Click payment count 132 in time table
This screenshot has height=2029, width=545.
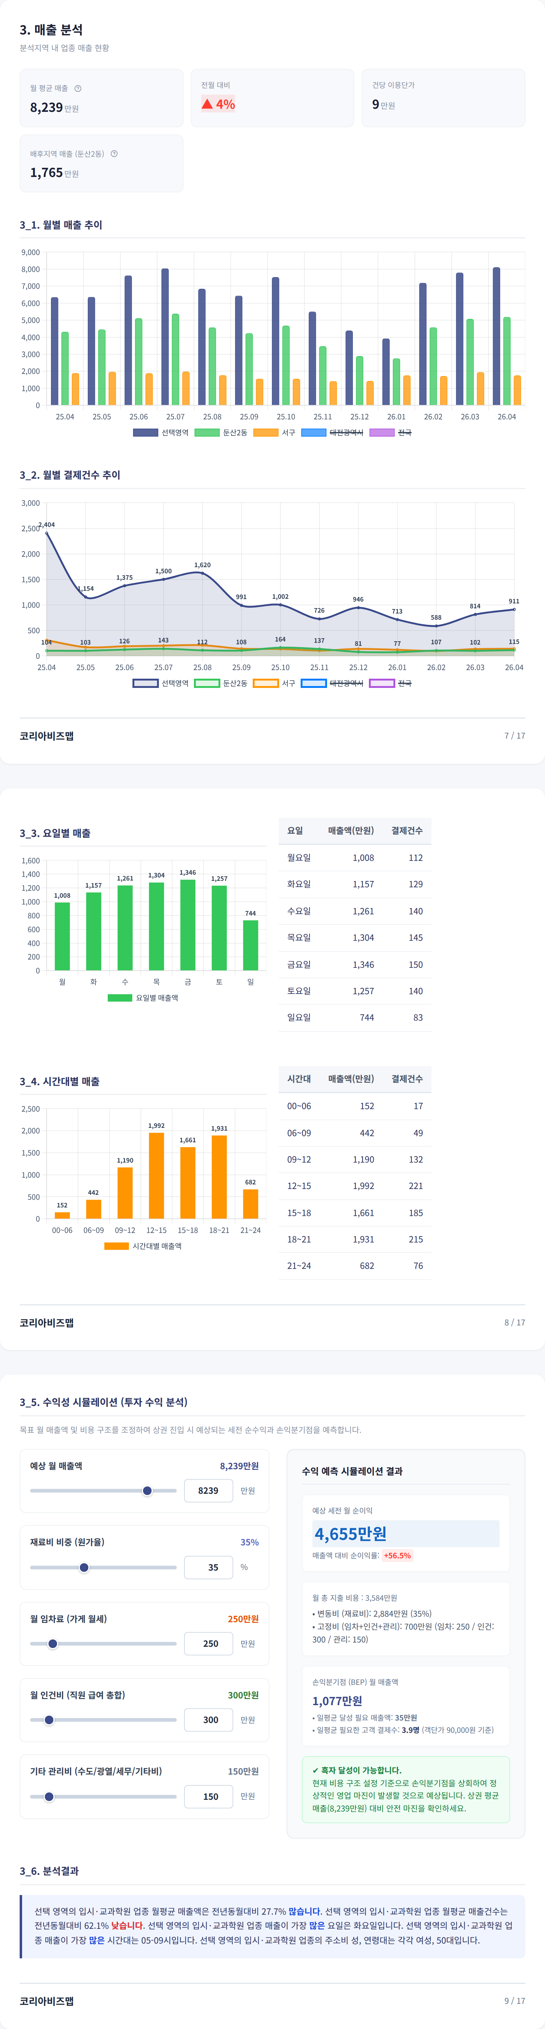click(416, 1160)
